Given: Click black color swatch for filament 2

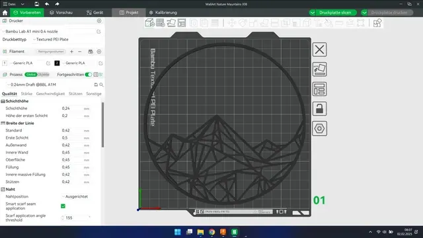Looking at the screenshot, I should click(x=57, y=63).
